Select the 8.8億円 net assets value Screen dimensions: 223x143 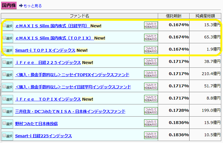click(x=213, y=98)
